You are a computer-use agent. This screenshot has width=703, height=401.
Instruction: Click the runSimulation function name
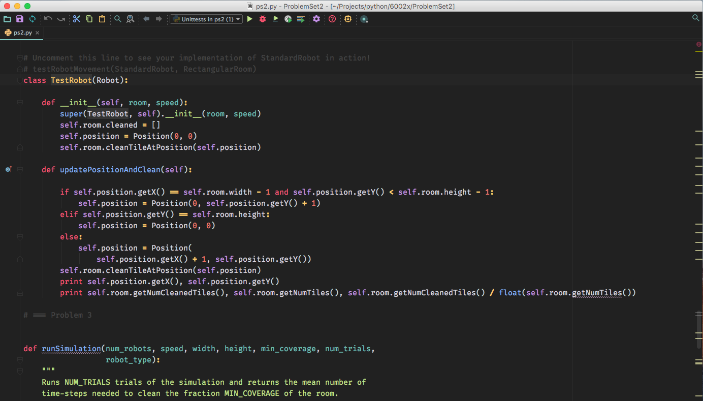point(71,349)
